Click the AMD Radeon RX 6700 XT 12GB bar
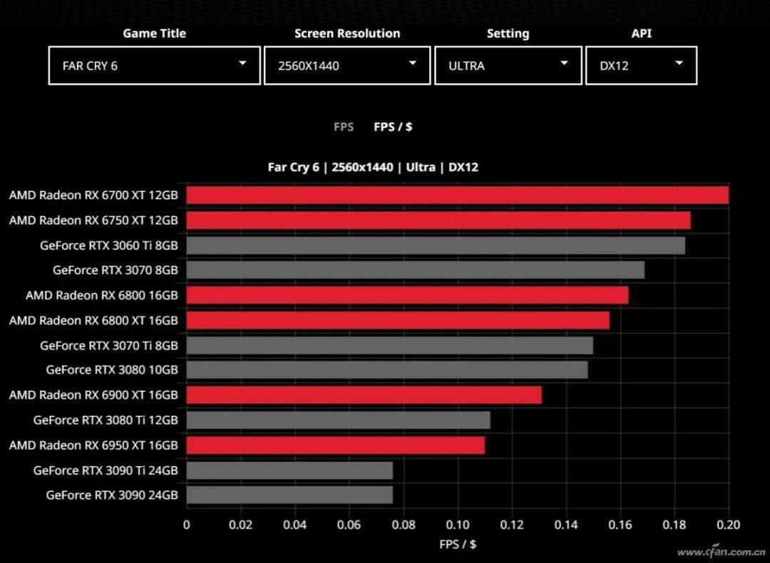Screen dimensions: 770x563 click(458, 195)
